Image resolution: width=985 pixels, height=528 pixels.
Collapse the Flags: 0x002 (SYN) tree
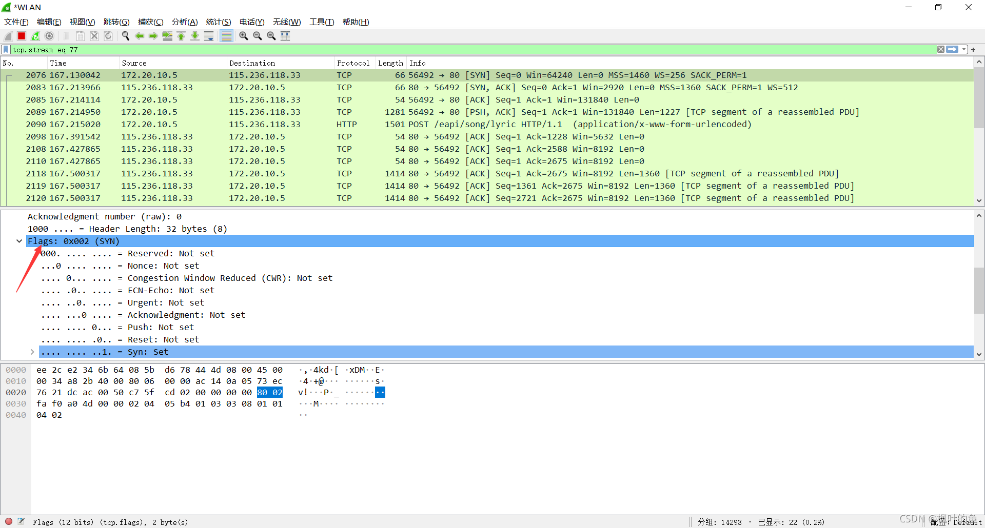coord(19,241)
